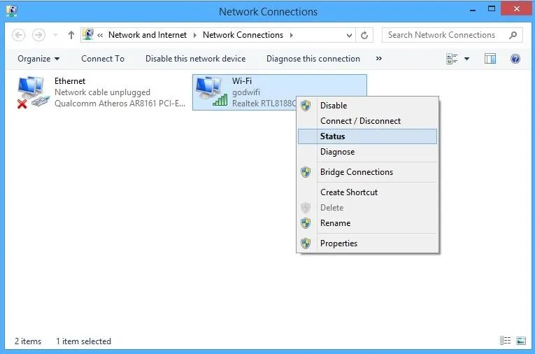Maximize the Network Connections window
Image resolution: width=535 pixels, height=354 pixels.
click(492, 9)
